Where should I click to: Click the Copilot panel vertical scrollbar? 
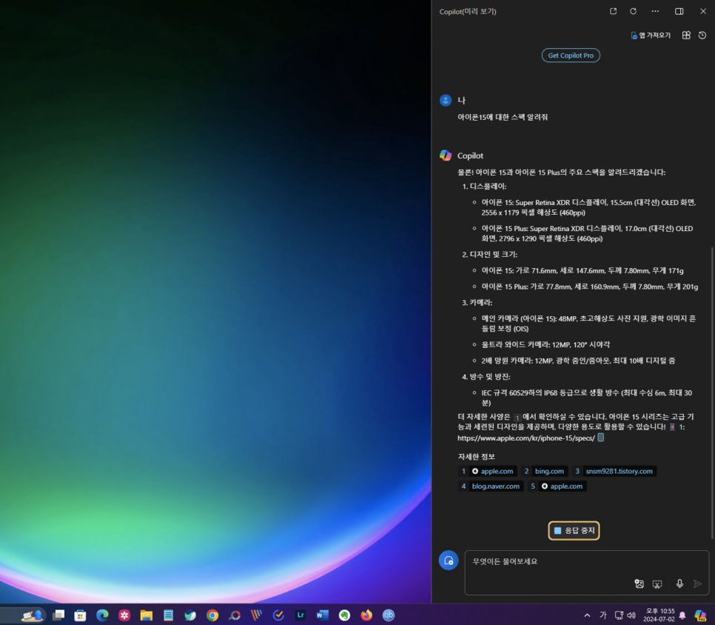[712, 392]
